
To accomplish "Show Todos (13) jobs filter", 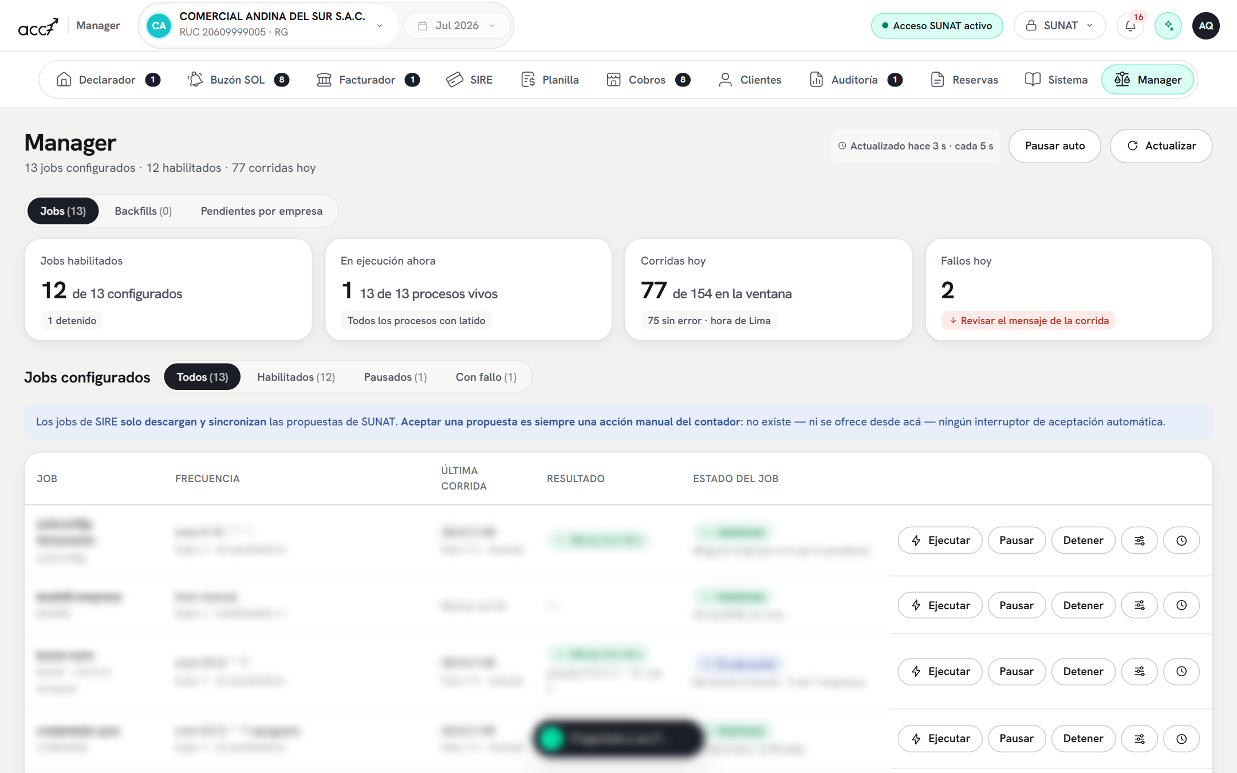I will click(x=202, y=377).
